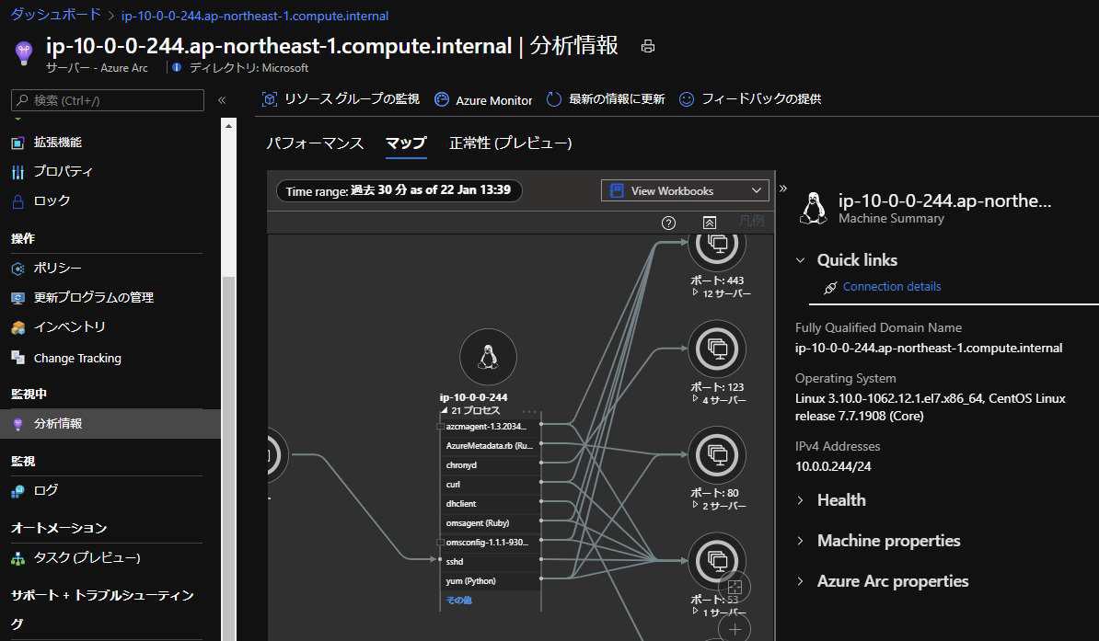Select the dhclient process
1099x641 pixels.
coord(490,504)
